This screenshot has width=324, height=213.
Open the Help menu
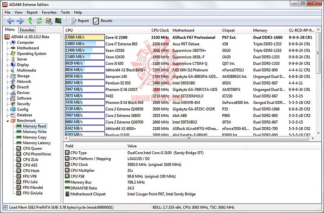pos(78,13)
